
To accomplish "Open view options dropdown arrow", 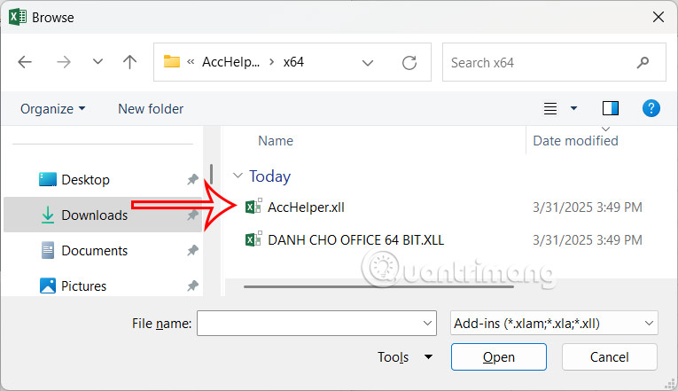I will coord(573,108).
